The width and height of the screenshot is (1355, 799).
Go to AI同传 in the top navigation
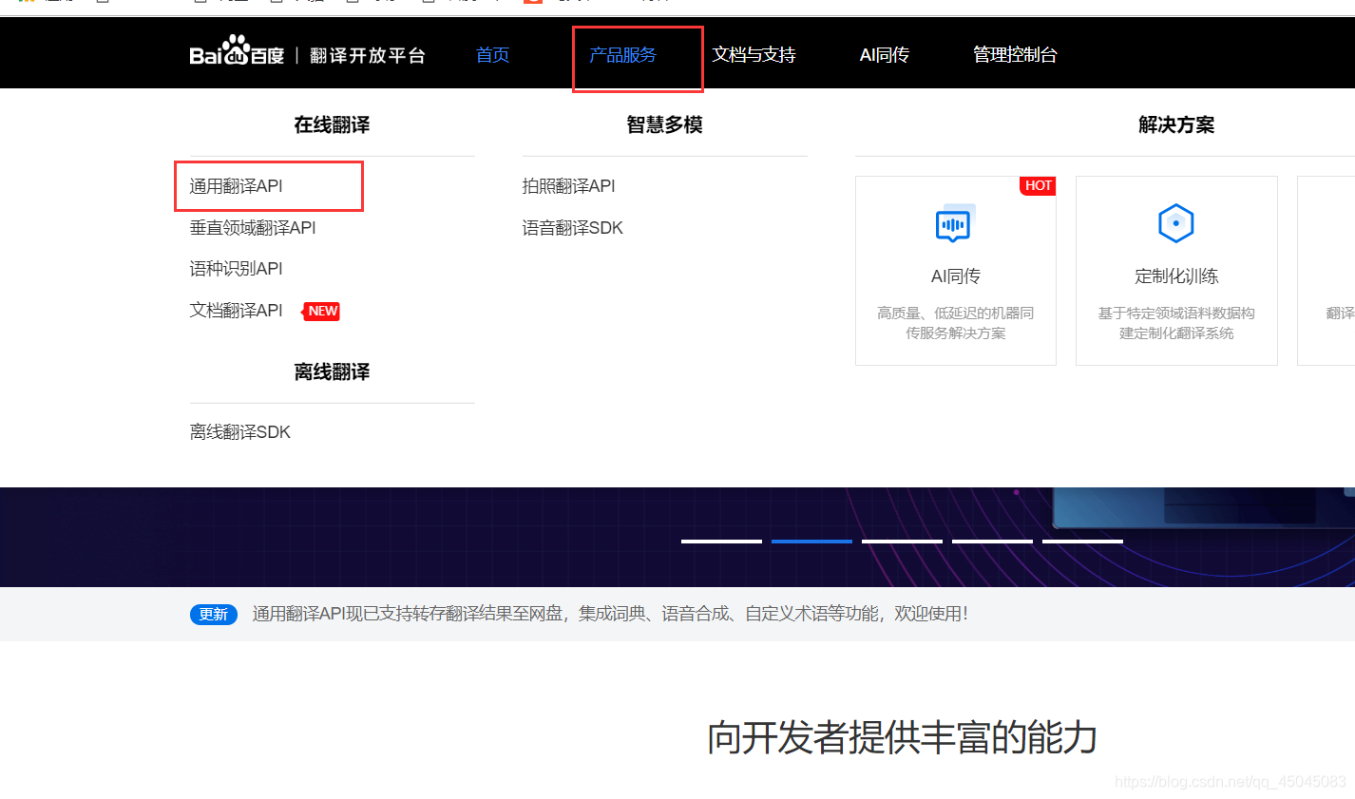point(884,54)
